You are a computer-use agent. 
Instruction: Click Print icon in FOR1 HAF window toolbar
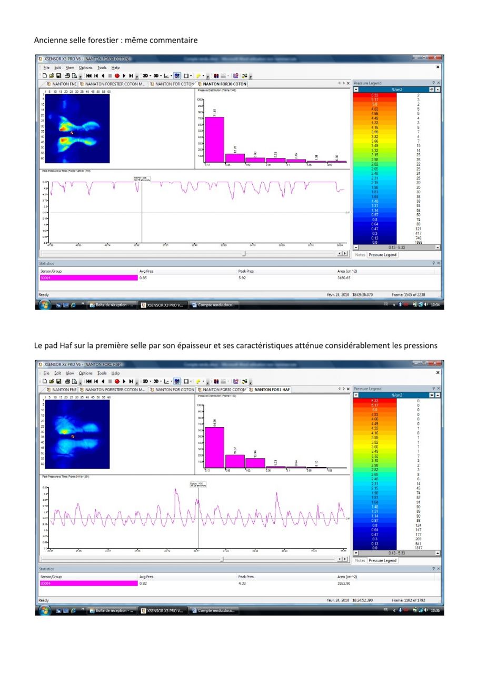click(67, 381)
